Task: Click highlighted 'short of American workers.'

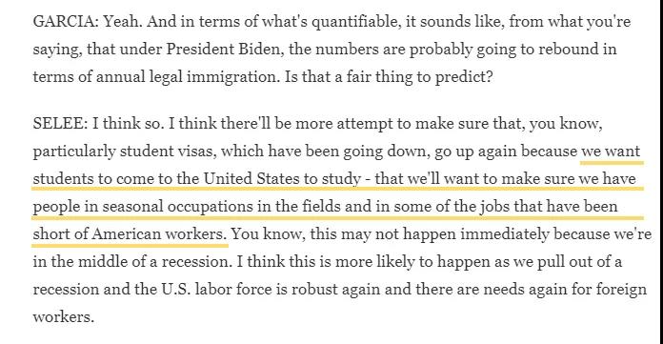Action: tap(130, 233)
